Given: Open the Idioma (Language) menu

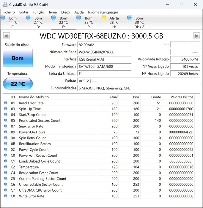Looking at the screenshot, I should point(103,12).
